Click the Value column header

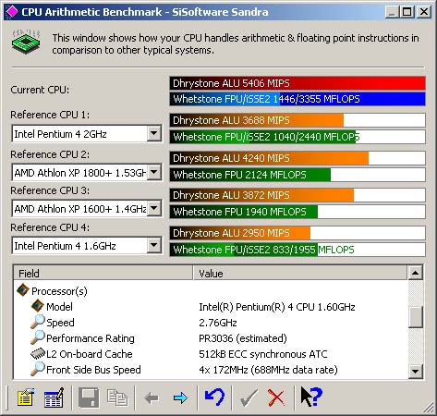[x=300, y=274]
